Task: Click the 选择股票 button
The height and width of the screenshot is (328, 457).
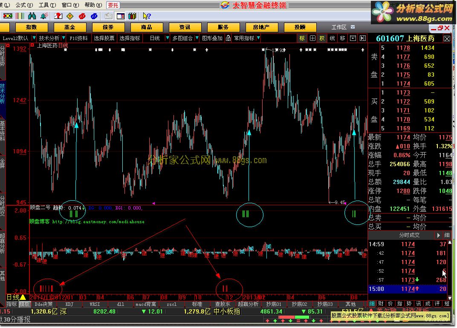Action: point(104,38)
